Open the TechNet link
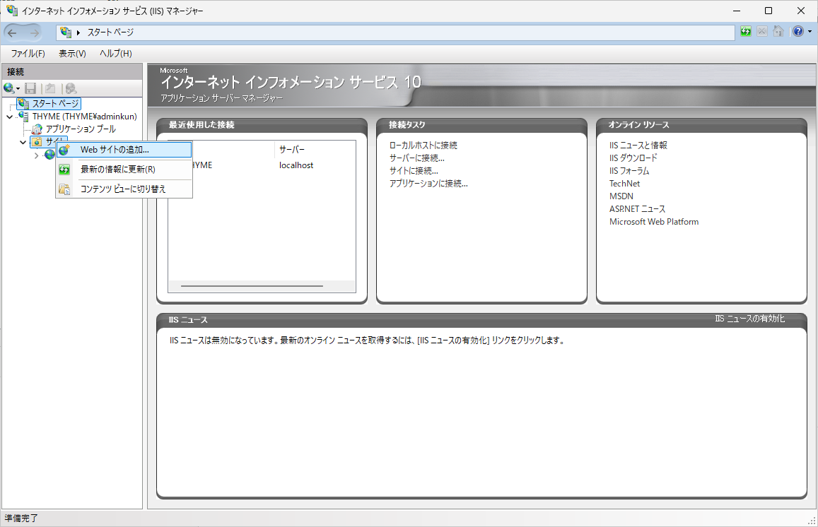 coord(624,184)
